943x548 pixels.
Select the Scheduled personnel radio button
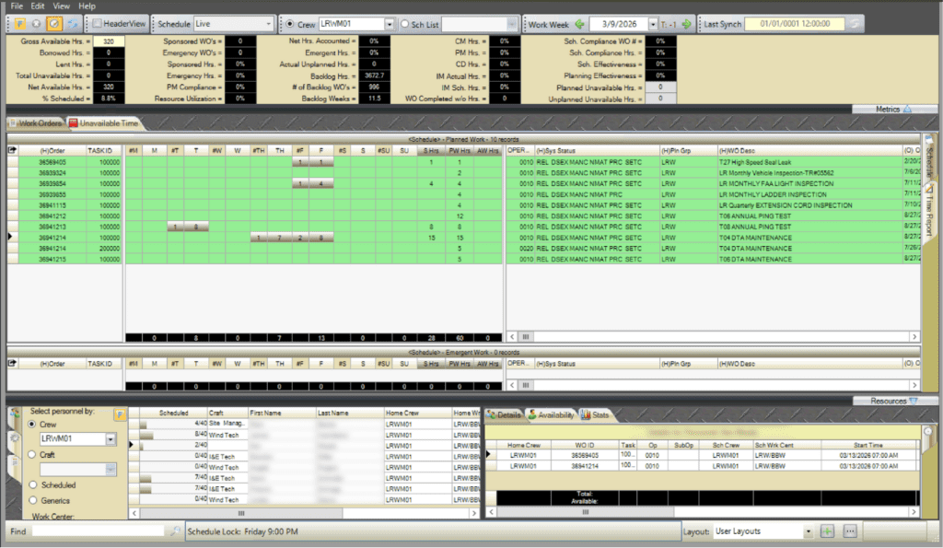[34, 484]
